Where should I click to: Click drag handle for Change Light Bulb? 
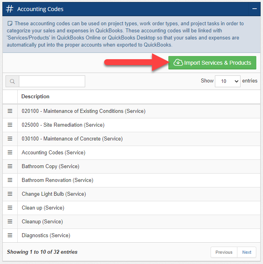point(10,194)
